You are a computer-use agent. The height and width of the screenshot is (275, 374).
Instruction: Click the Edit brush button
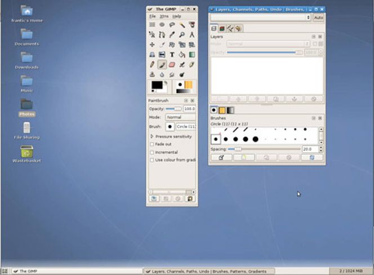[x=221, y=158]
